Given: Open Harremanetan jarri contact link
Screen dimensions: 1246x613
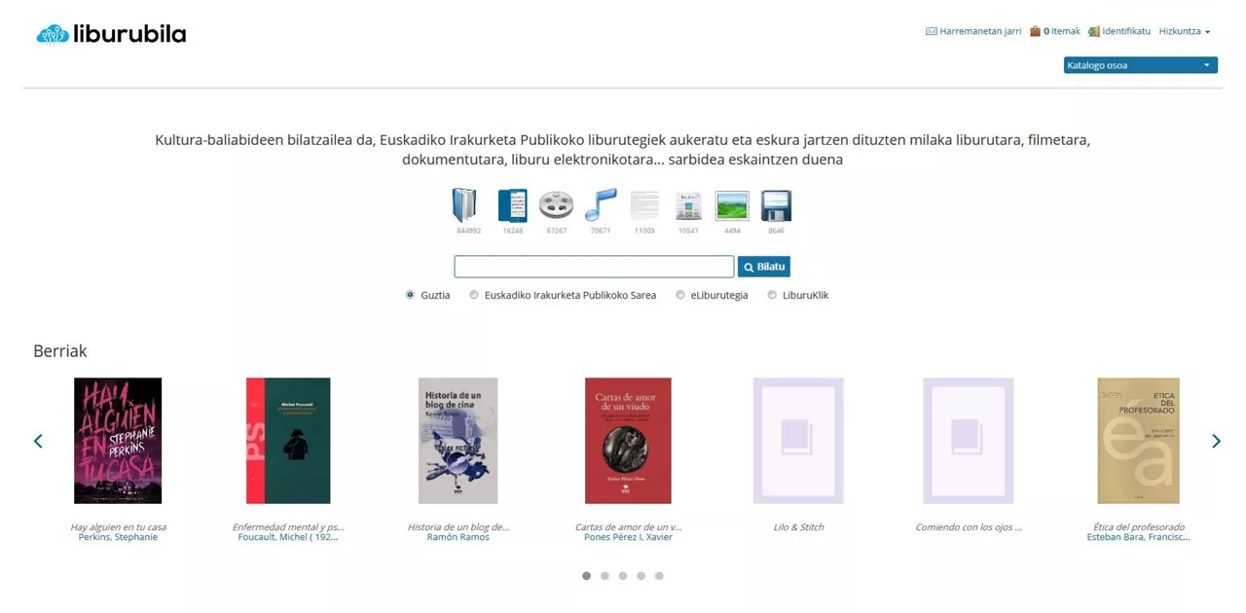Looking at the screenshot, I should click(973, 31).
